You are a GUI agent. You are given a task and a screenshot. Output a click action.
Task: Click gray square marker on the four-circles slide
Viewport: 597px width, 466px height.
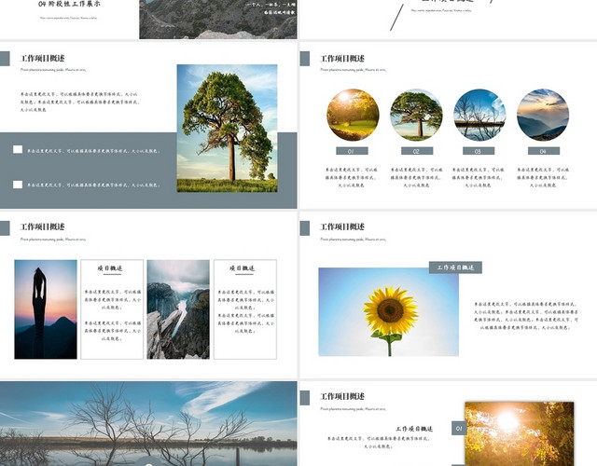(x=305, y=59)
